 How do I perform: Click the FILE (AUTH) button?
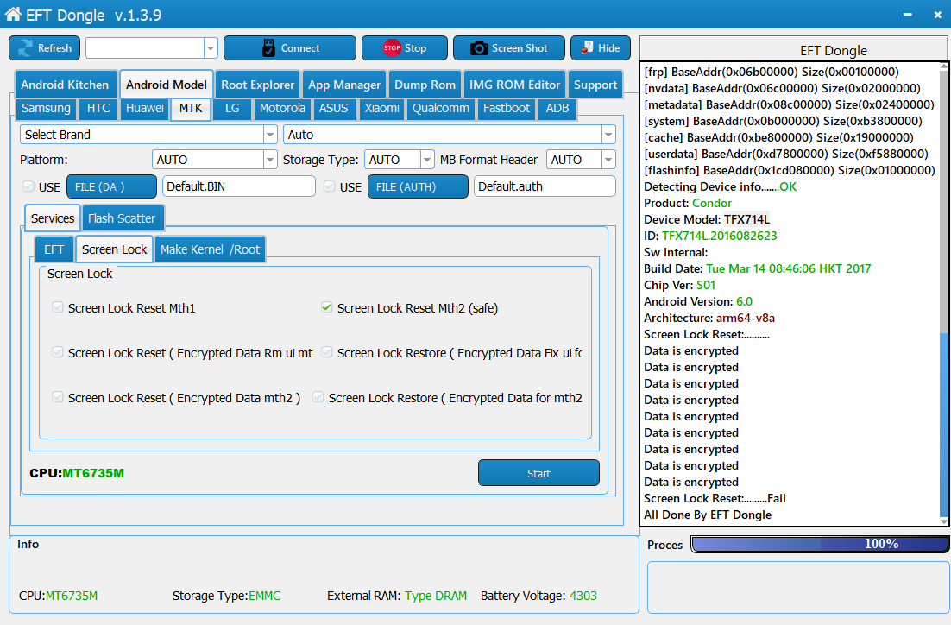418,186
